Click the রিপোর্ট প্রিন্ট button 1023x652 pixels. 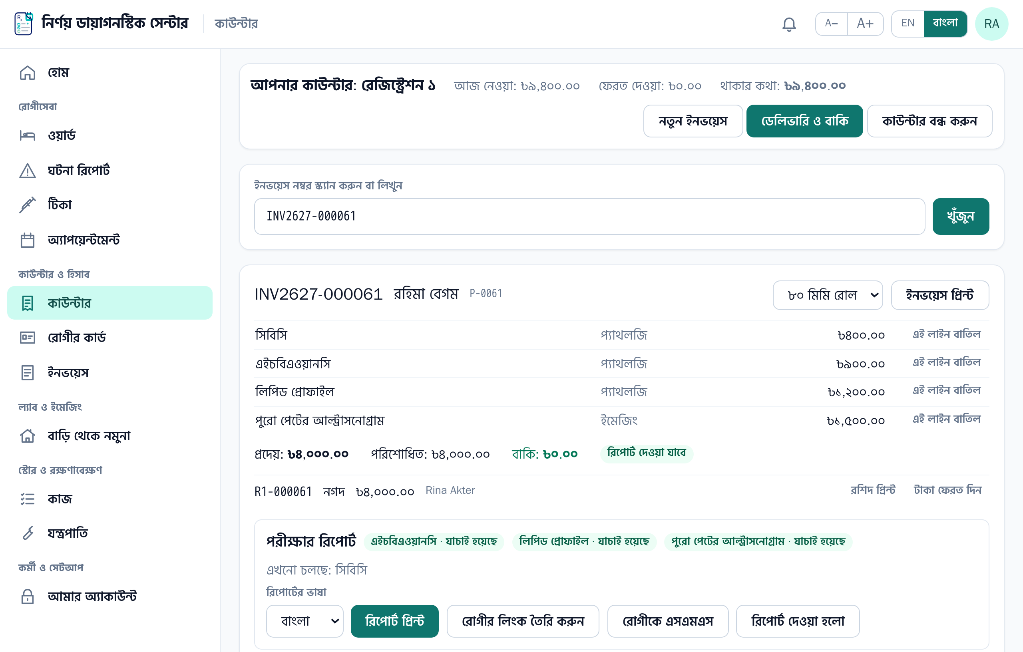[394, 621]
